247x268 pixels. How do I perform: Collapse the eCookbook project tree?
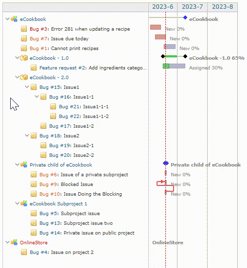click(x=7, y=18)
